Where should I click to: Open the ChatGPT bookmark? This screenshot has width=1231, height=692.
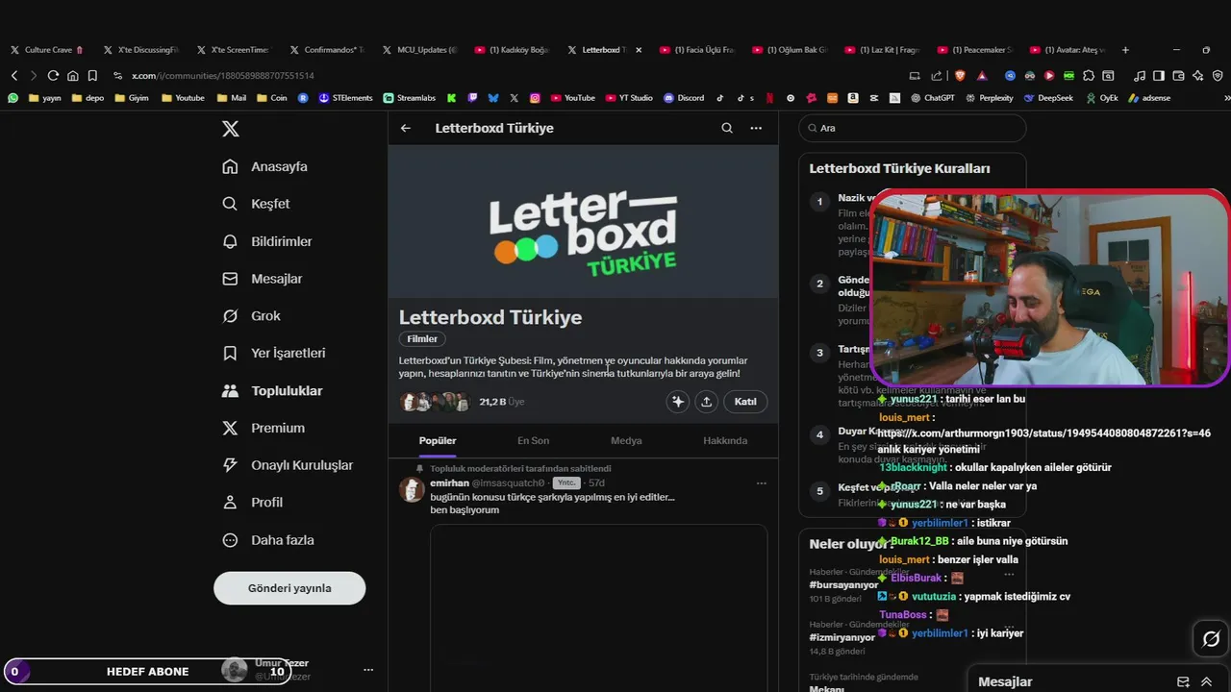click(932, 97)
